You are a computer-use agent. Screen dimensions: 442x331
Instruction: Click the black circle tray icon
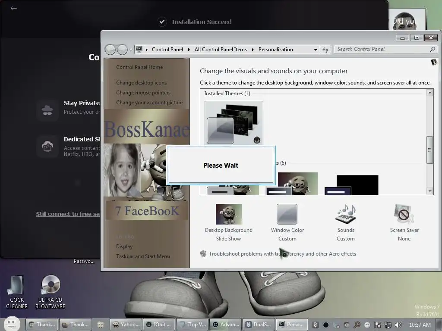pyautogui.click(x=326, y=325)
